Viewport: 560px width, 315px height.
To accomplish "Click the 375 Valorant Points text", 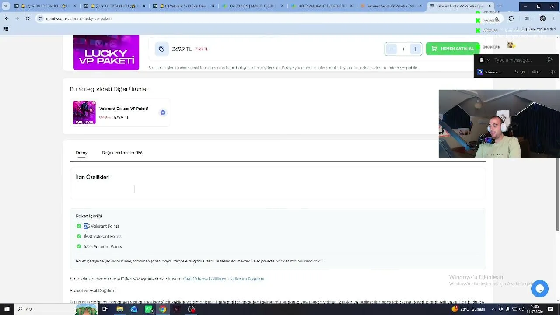I will tap(101, 226).
